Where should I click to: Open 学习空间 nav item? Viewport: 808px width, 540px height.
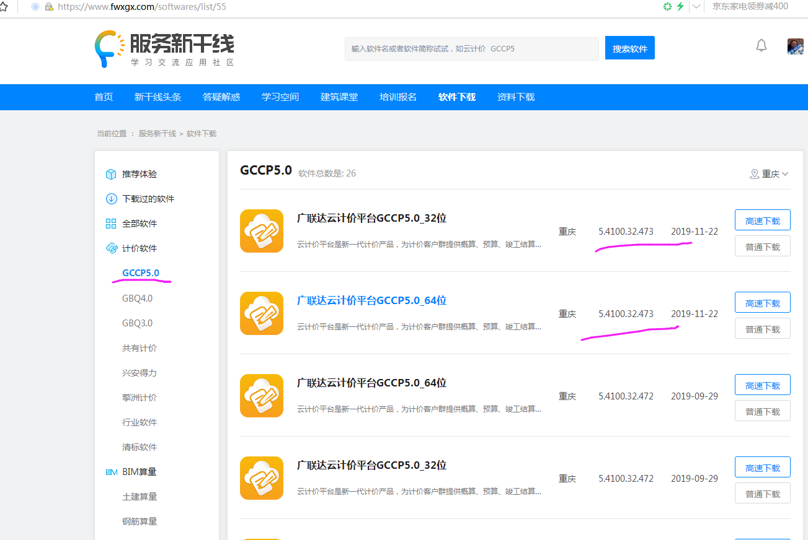(280, 97)
